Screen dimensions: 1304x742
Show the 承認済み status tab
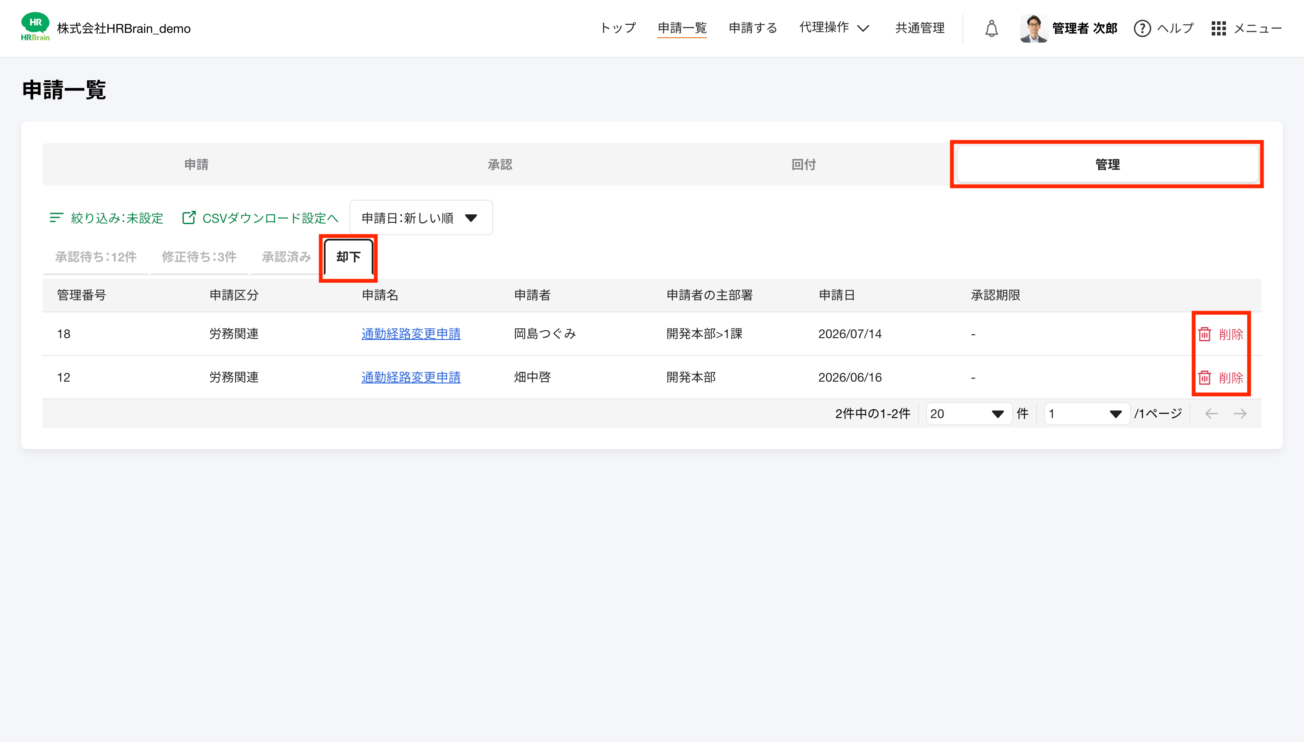[286, 257]
